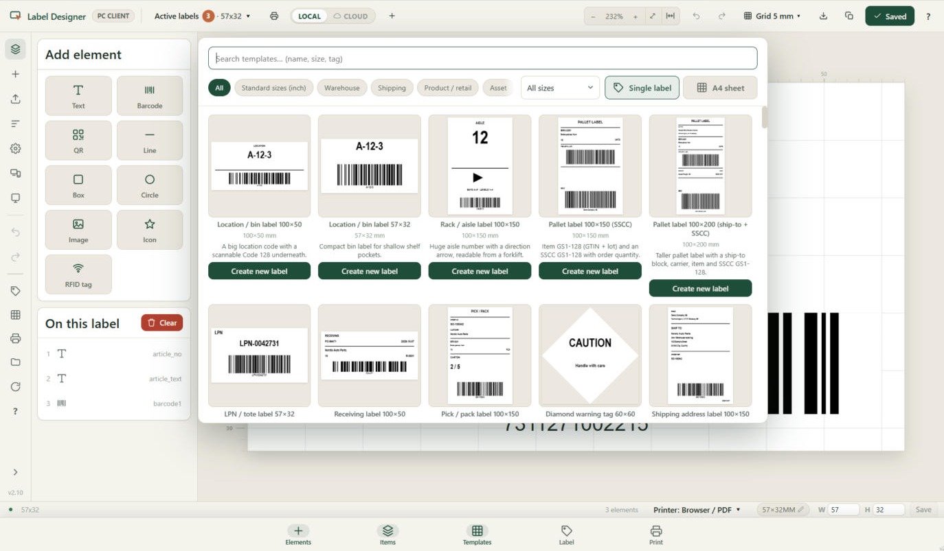Click the redo arrow in top toolbar

pyautogui.click(x=721, y=16)
